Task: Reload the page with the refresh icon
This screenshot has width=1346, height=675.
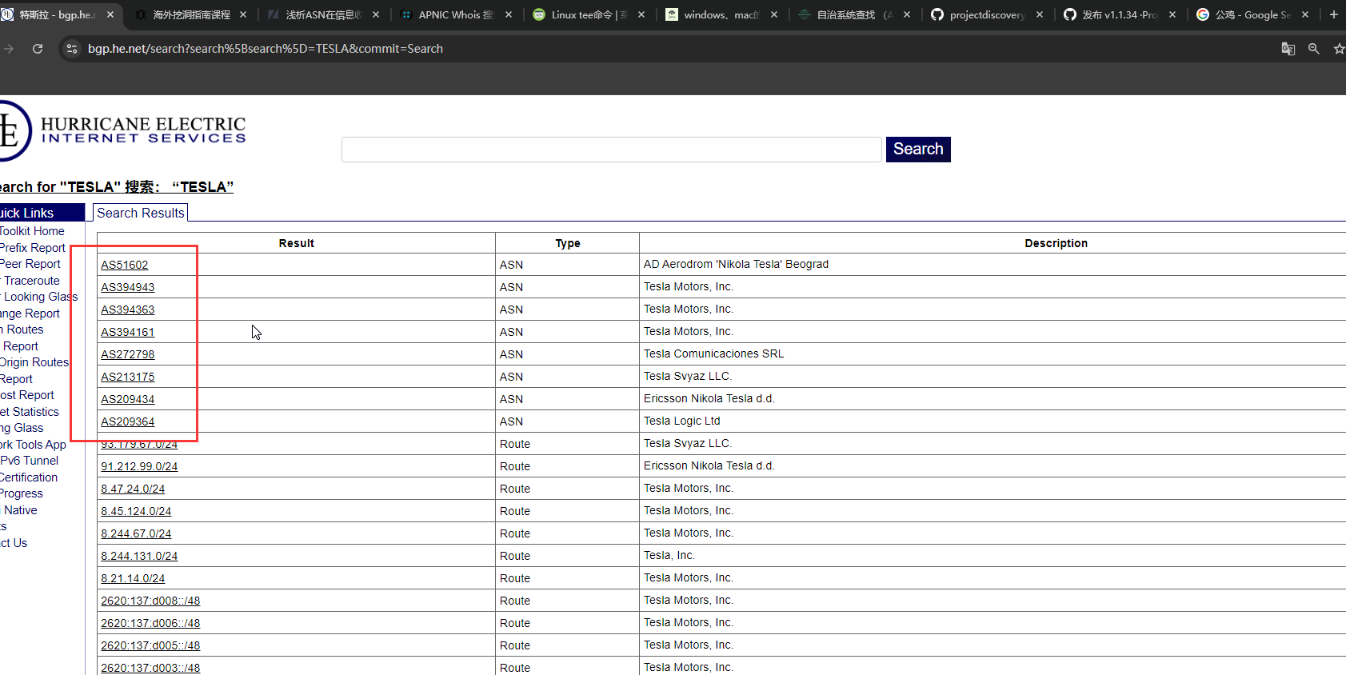Action: click(x=38, y=49)
